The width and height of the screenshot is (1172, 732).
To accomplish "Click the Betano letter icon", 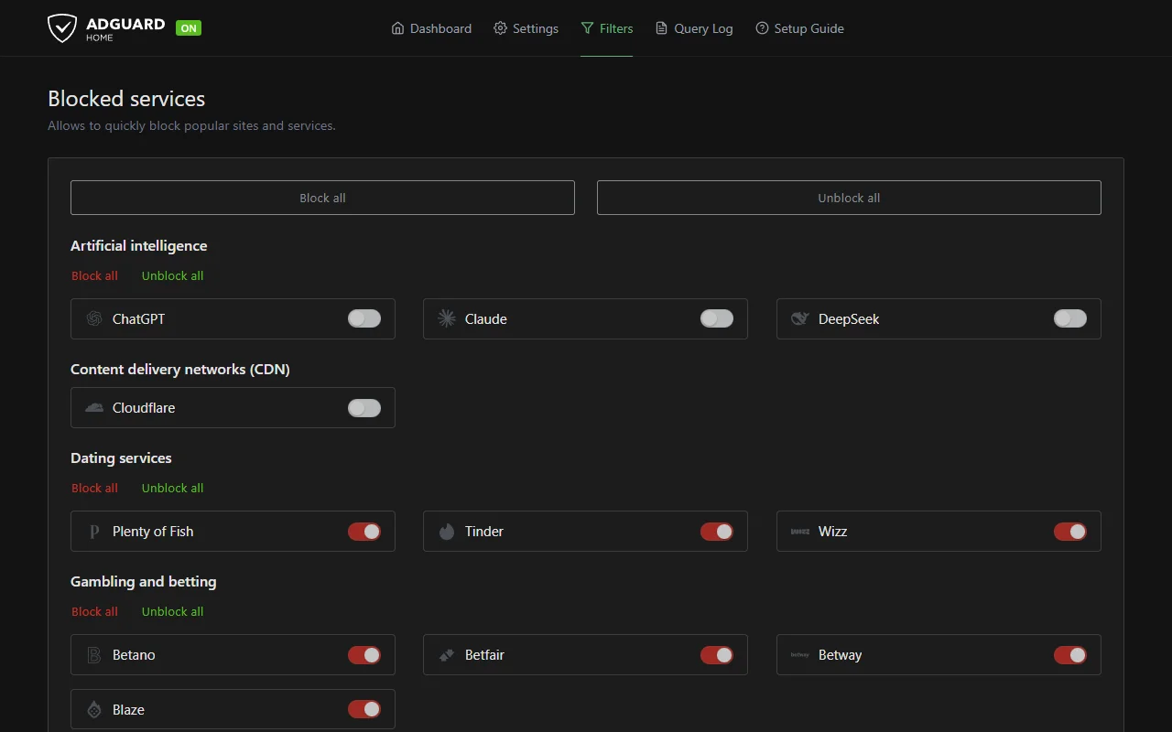I will 92,654.
